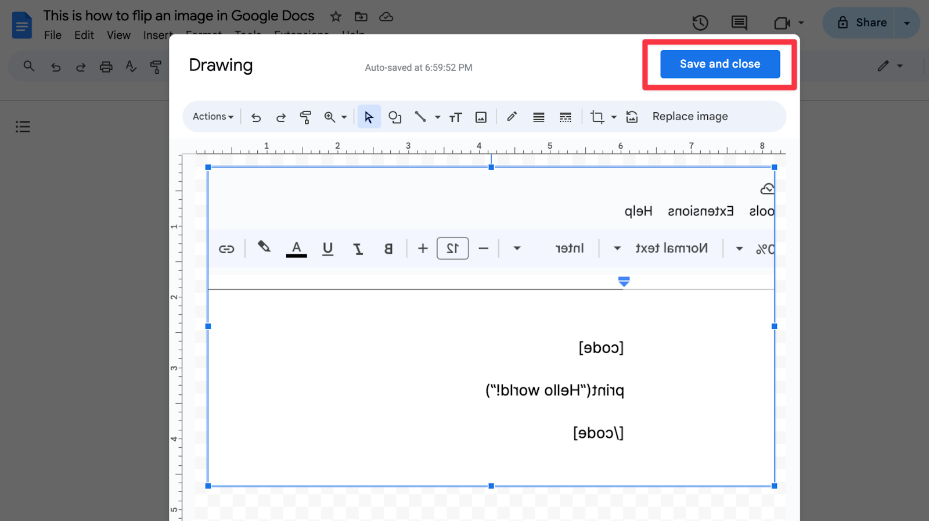The width and height of the screenshot is (929, 521).
Task: Expand the zoom options arrow in Drawing
Action: 344,117
